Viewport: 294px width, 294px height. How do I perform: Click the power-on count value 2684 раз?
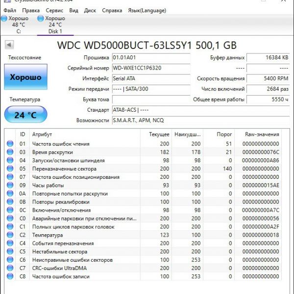coord(268,89)
